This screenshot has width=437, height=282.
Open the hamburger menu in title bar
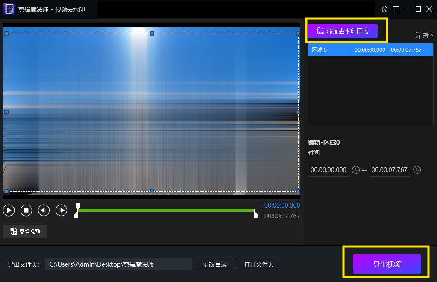[x=396, y=9]
